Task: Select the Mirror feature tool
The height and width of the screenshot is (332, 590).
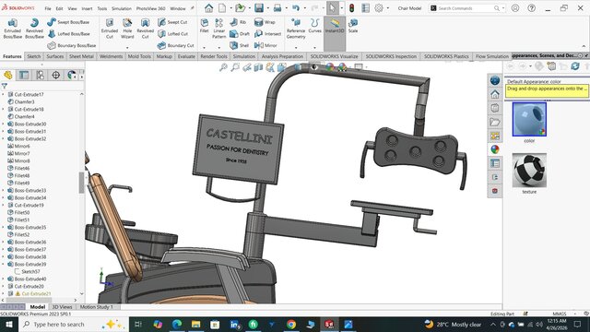Action: 265,45
